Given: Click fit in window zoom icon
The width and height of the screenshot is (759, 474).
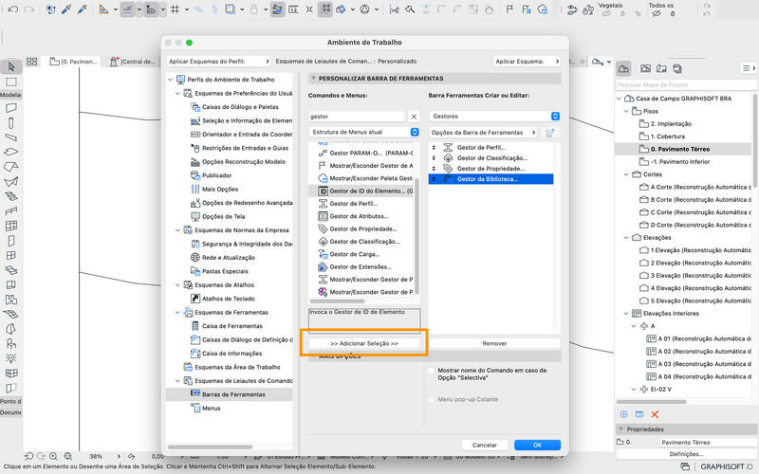Looking at the screenshot, I should click(67, 456).
